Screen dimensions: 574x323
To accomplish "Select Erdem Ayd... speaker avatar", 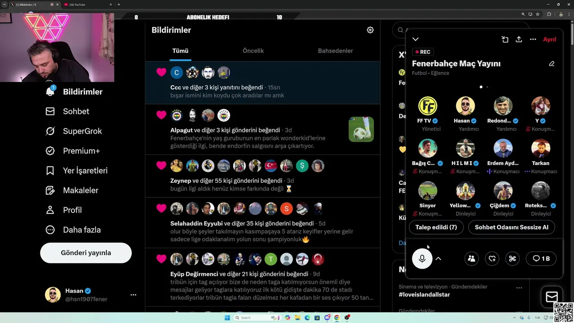I will point(503,148).
